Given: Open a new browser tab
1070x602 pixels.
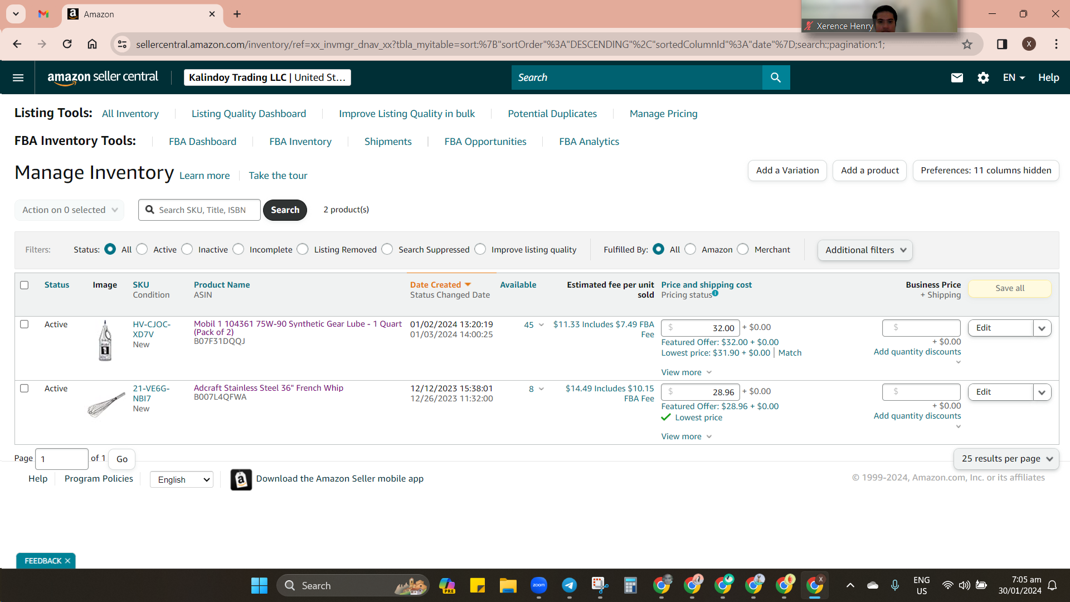Looking at the screenshot, I should 237,14.
